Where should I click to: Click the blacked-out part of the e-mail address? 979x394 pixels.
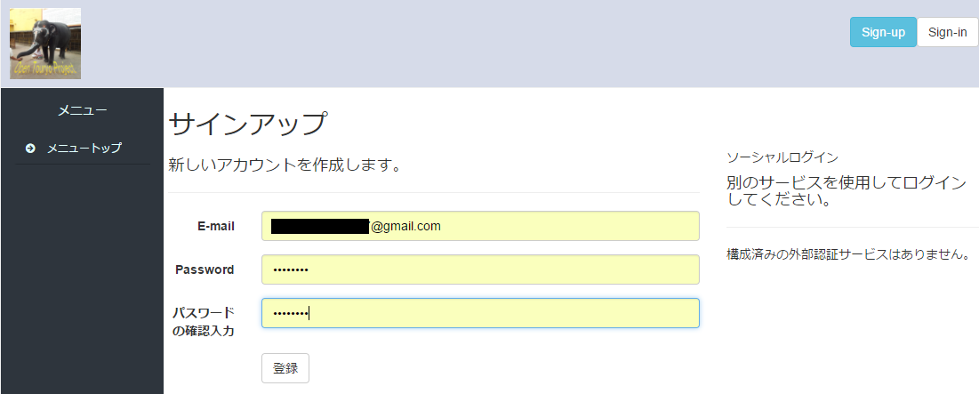(319, 226)
